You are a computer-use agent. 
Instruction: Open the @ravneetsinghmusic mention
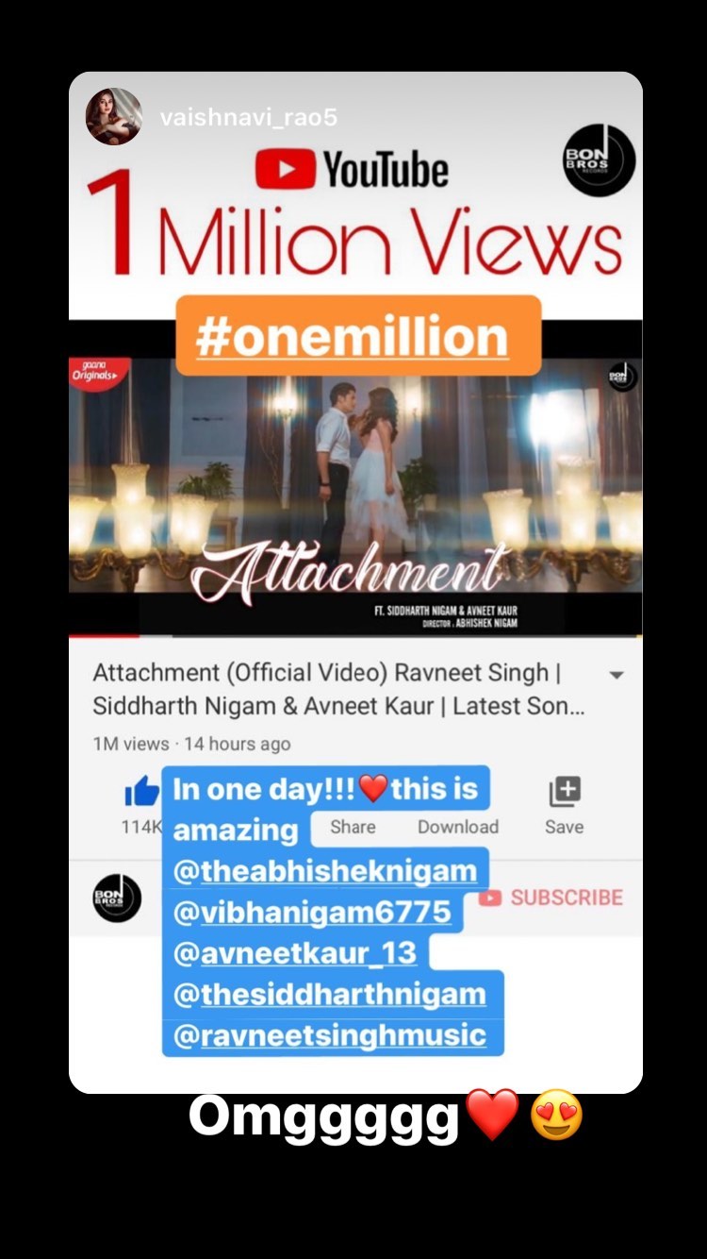(330, 1035)
